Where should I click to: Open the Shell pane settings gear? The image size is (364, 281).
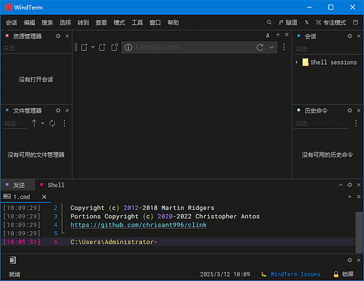[350, 185]
